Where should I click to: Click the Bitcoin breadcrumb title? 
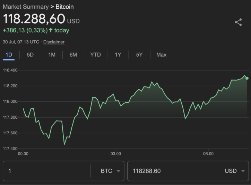tap(64, 7)
